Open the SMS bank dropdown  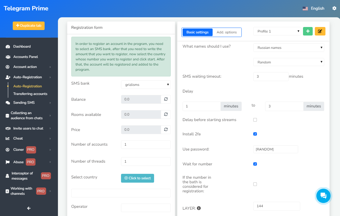point(146,85)
